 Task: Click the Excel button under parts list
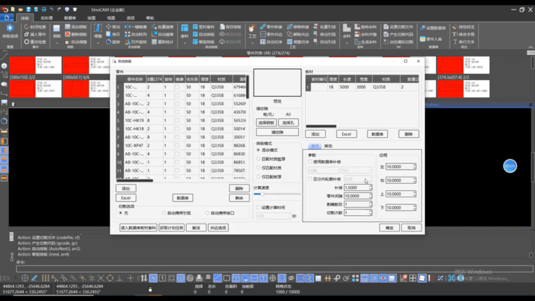[126, 198]
